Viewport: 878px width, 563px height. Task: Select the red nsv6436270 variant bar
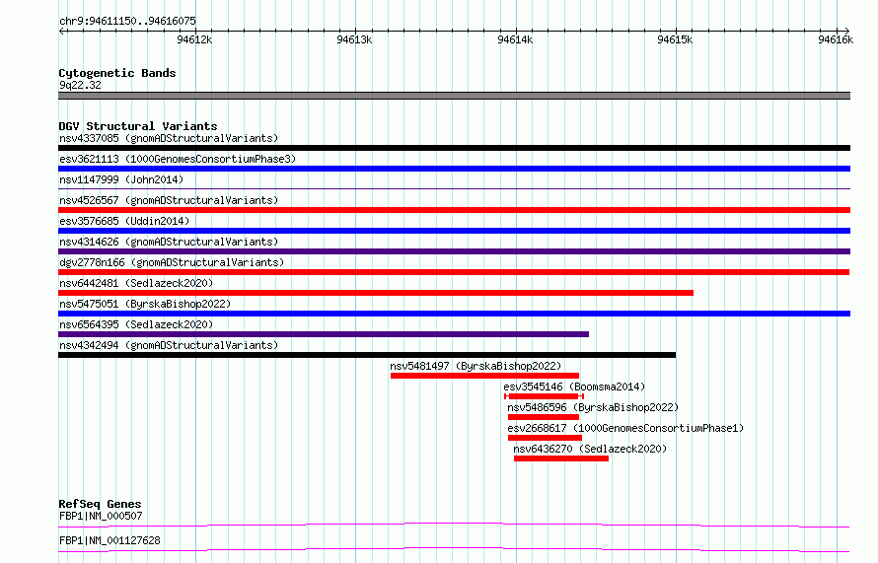[561, 458]
